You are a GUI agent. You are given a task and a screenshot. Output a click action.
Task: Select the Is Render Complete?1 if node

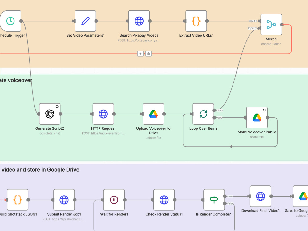click(214, 200)
